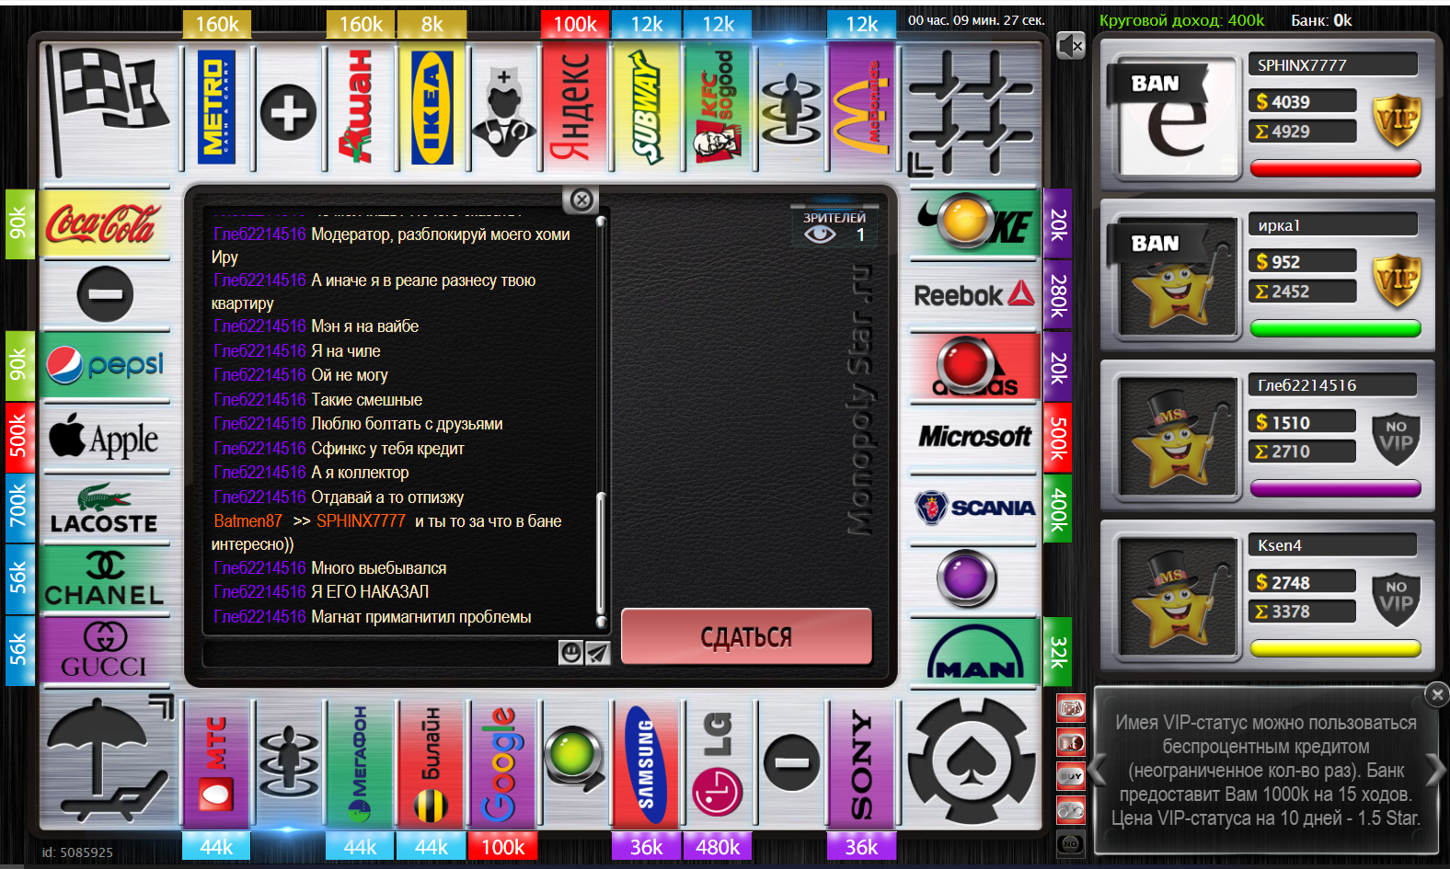This screenshot has width=1450, height=869.
Task: Select the Samsung board cell
Action: pos(647,765)
